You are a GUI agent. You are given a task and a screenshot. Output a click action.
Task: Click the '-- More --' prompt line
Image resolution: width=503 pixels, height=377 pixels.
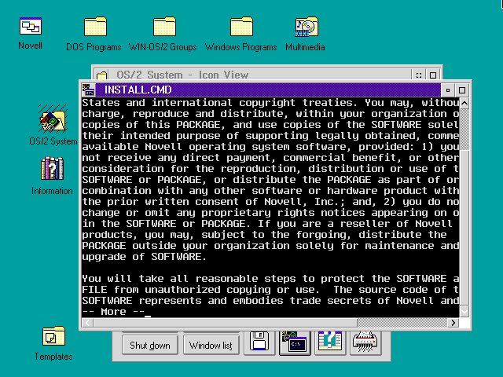[x=113, y=312]
